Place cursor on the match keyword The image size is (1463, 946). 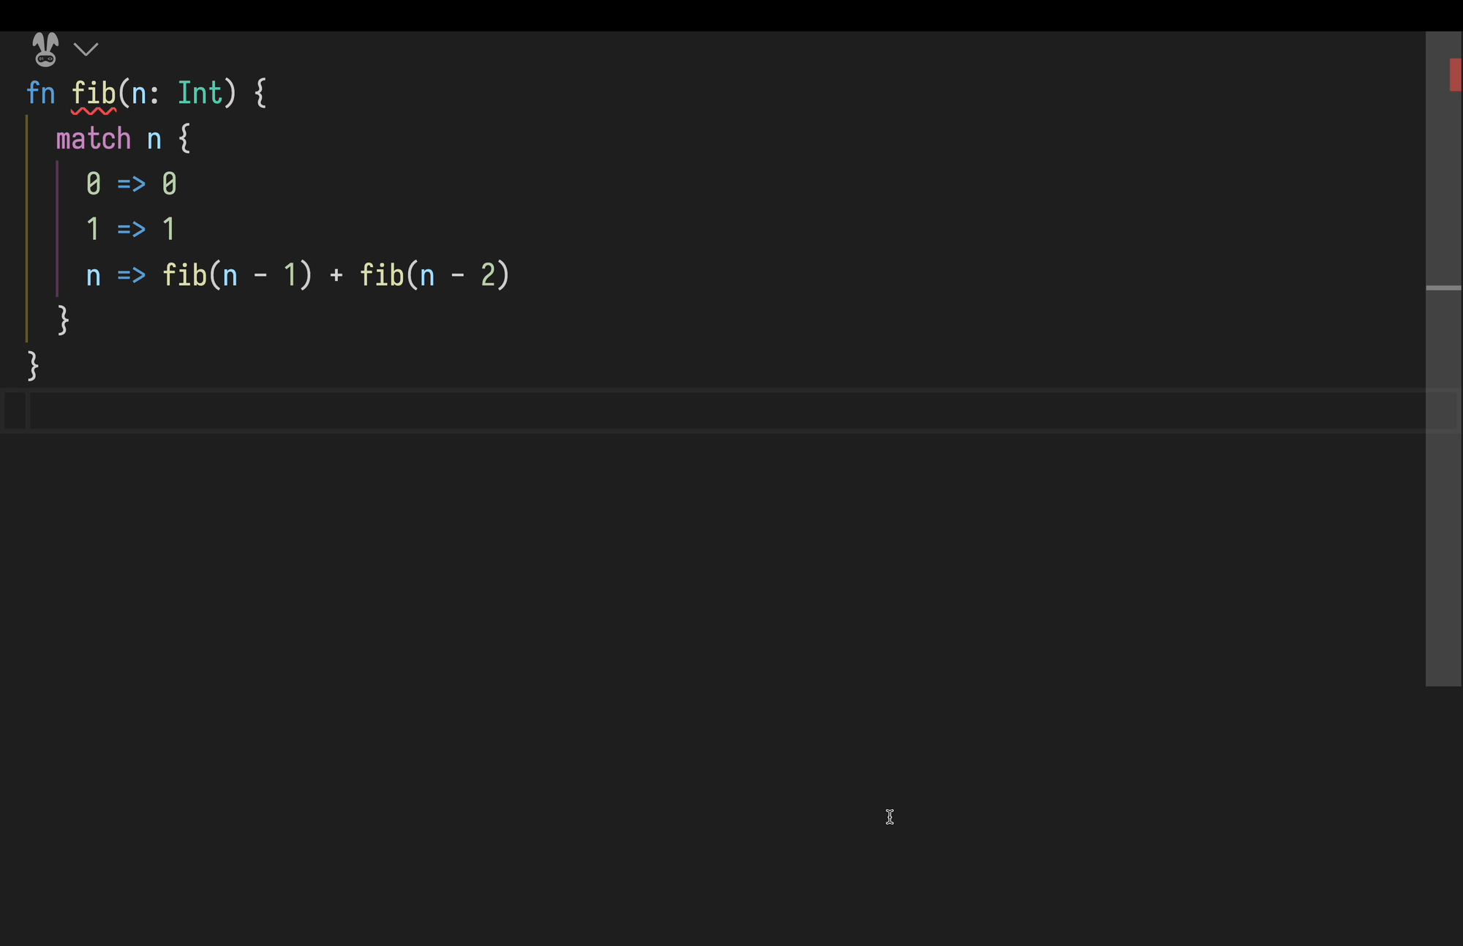coord(93,138)
